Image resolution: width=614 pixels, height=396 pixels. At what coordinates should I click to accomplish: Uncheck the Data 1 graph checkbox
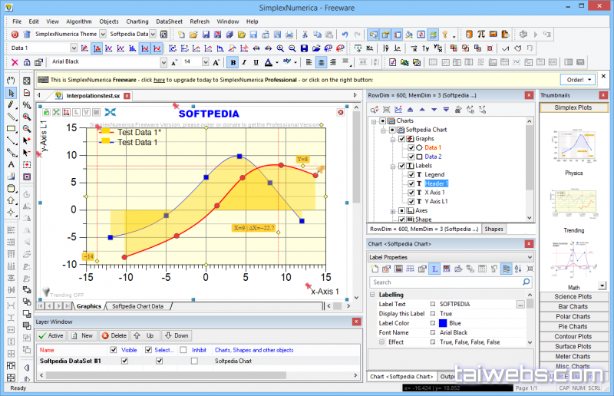411,147
